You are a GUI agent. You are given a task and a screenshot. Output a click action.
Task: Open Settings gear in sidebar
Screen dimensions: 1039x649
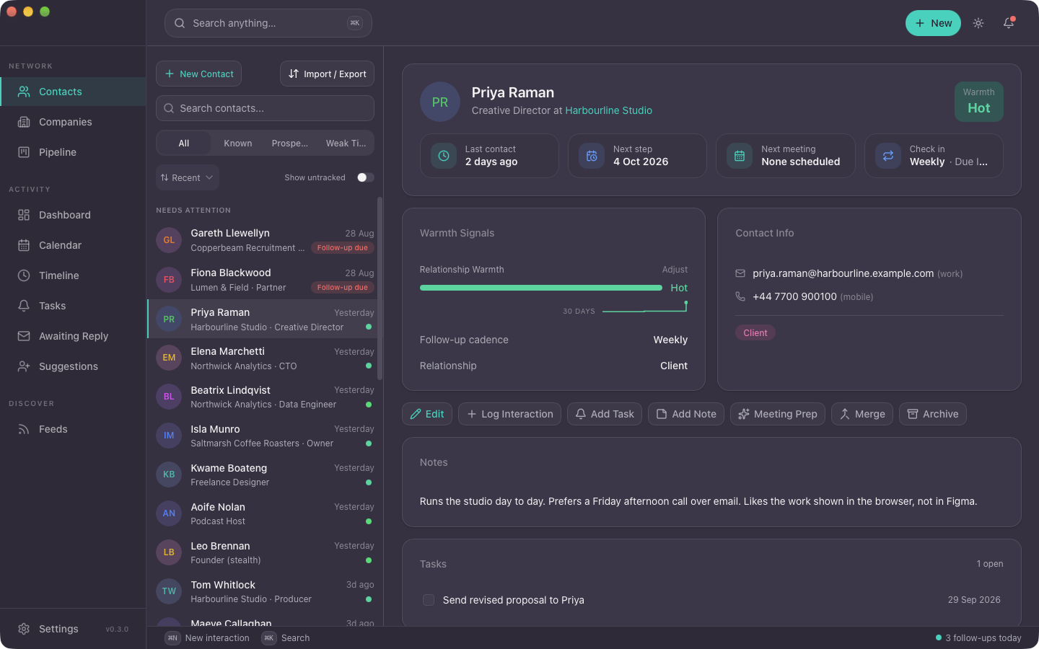coord(24,629)
